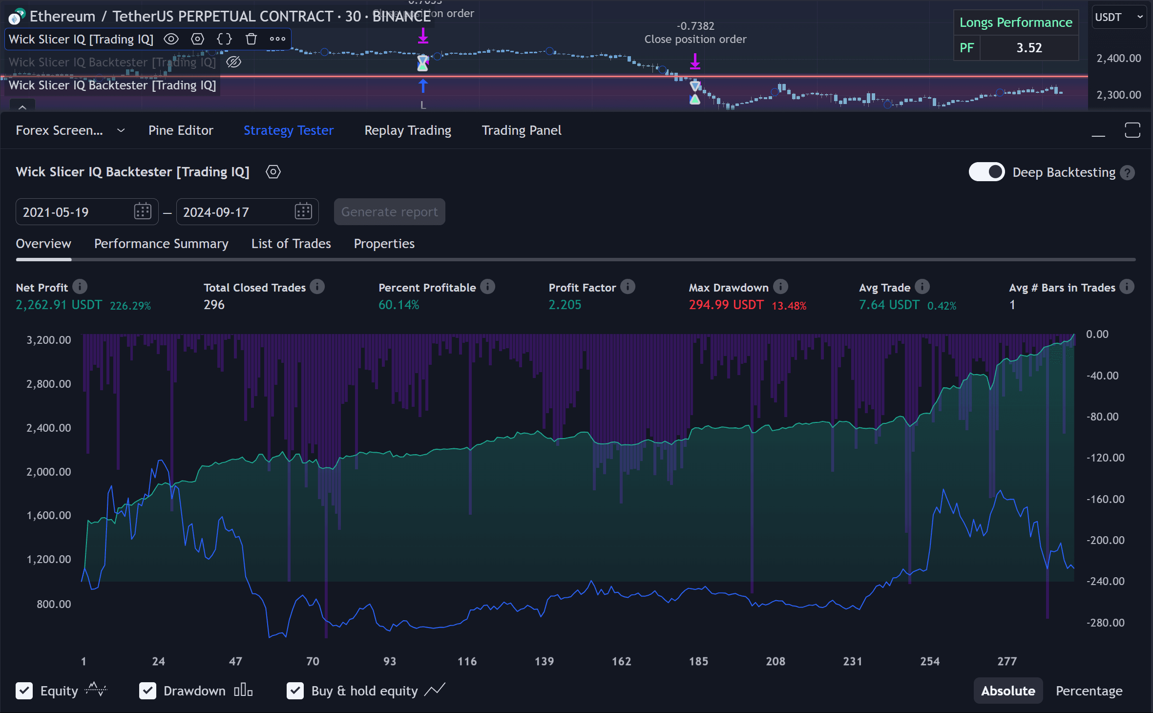Image resolution: width=1153 pixels, height=713 pixels.
Task: Click trade number 139 on chart axis
Action: (x=544, y=661)
